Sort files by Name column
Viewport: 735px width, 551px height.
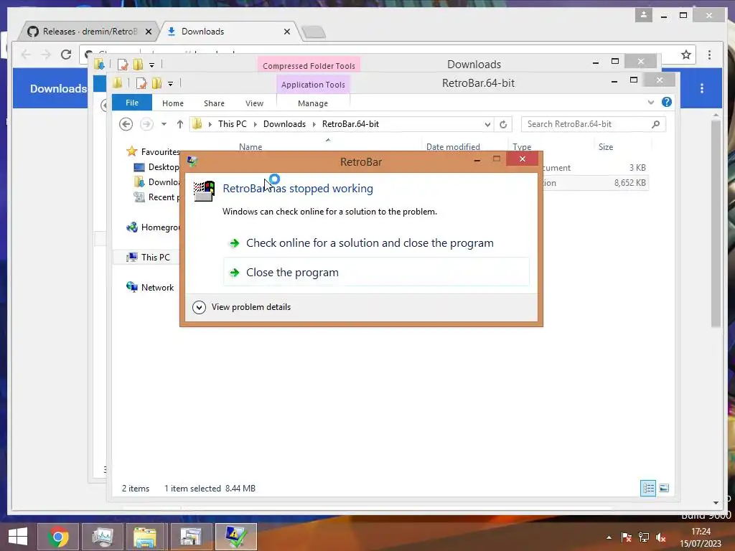[x=251, y=146]
